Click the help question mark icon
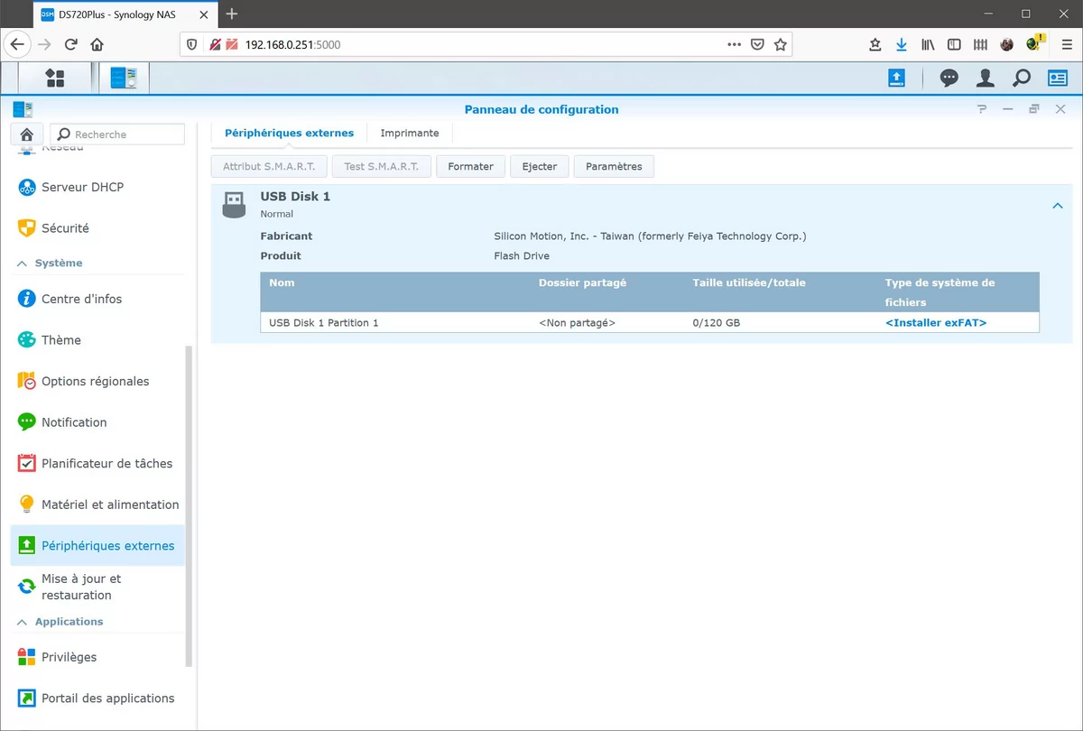 coord(982,109)
